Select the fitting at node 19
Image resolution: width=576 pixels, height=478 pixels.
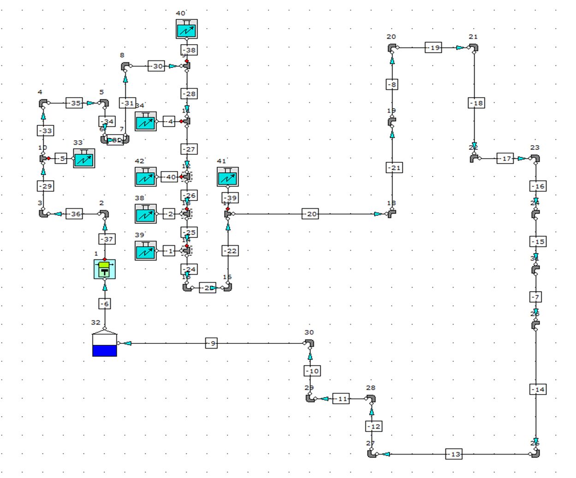pyautogui.click(x=392, y=122)
